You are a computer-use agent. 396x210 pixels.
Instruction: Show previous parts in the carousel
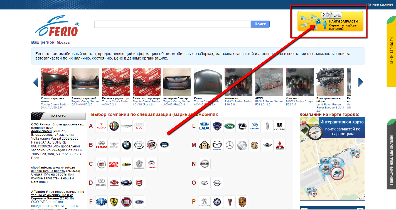[35, 82]
